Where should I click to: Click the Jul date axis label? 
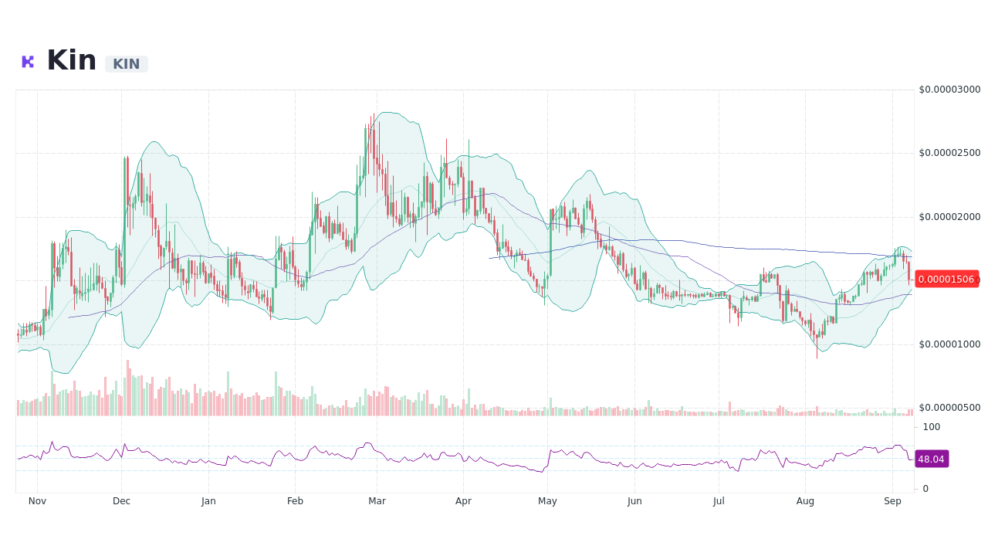click(x=719, y=500)
